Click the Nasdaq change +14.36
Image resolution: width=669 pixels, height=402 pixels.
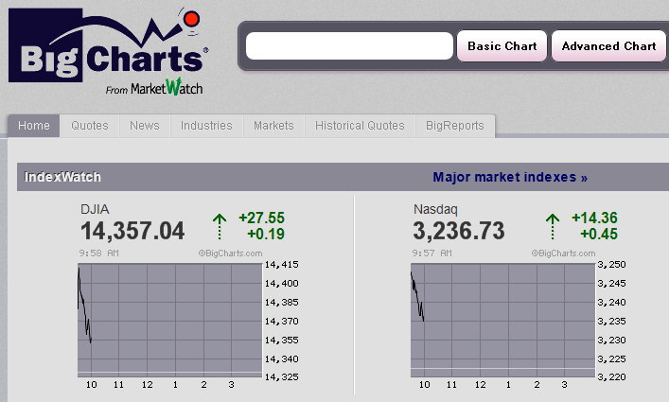(x=594, y=218)
